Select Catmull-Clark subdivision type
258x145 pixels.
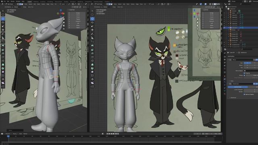pyautogui.click(x=237, y=87)
